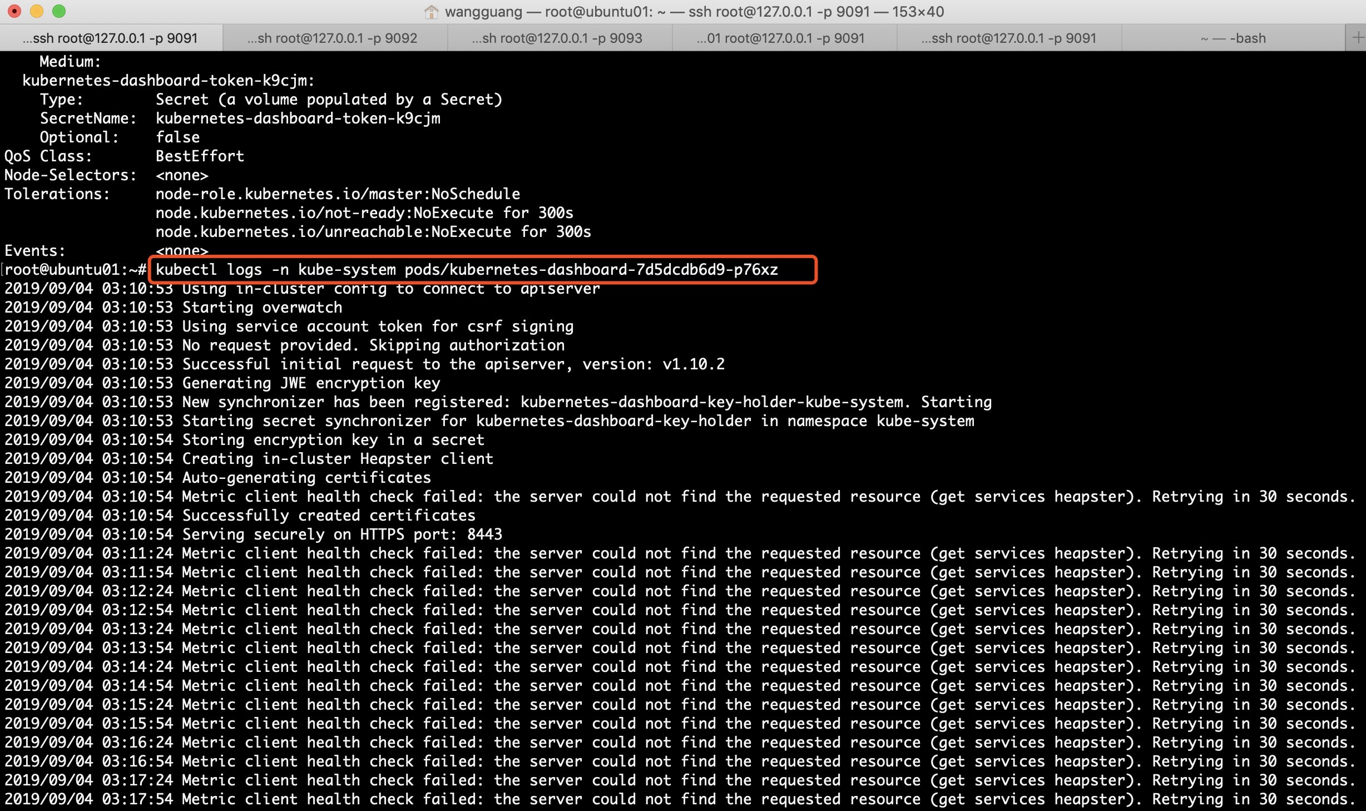The height and width of the screenshot is (811, 1366).
Task: Click the 03:12:54 health check failed line
Action: point(681,610)
